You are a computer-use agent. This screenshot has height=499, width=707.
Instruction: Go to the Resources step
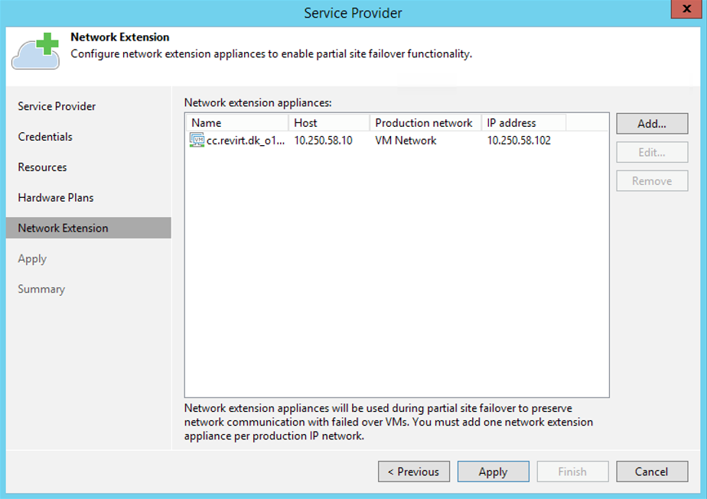point(42,167)
